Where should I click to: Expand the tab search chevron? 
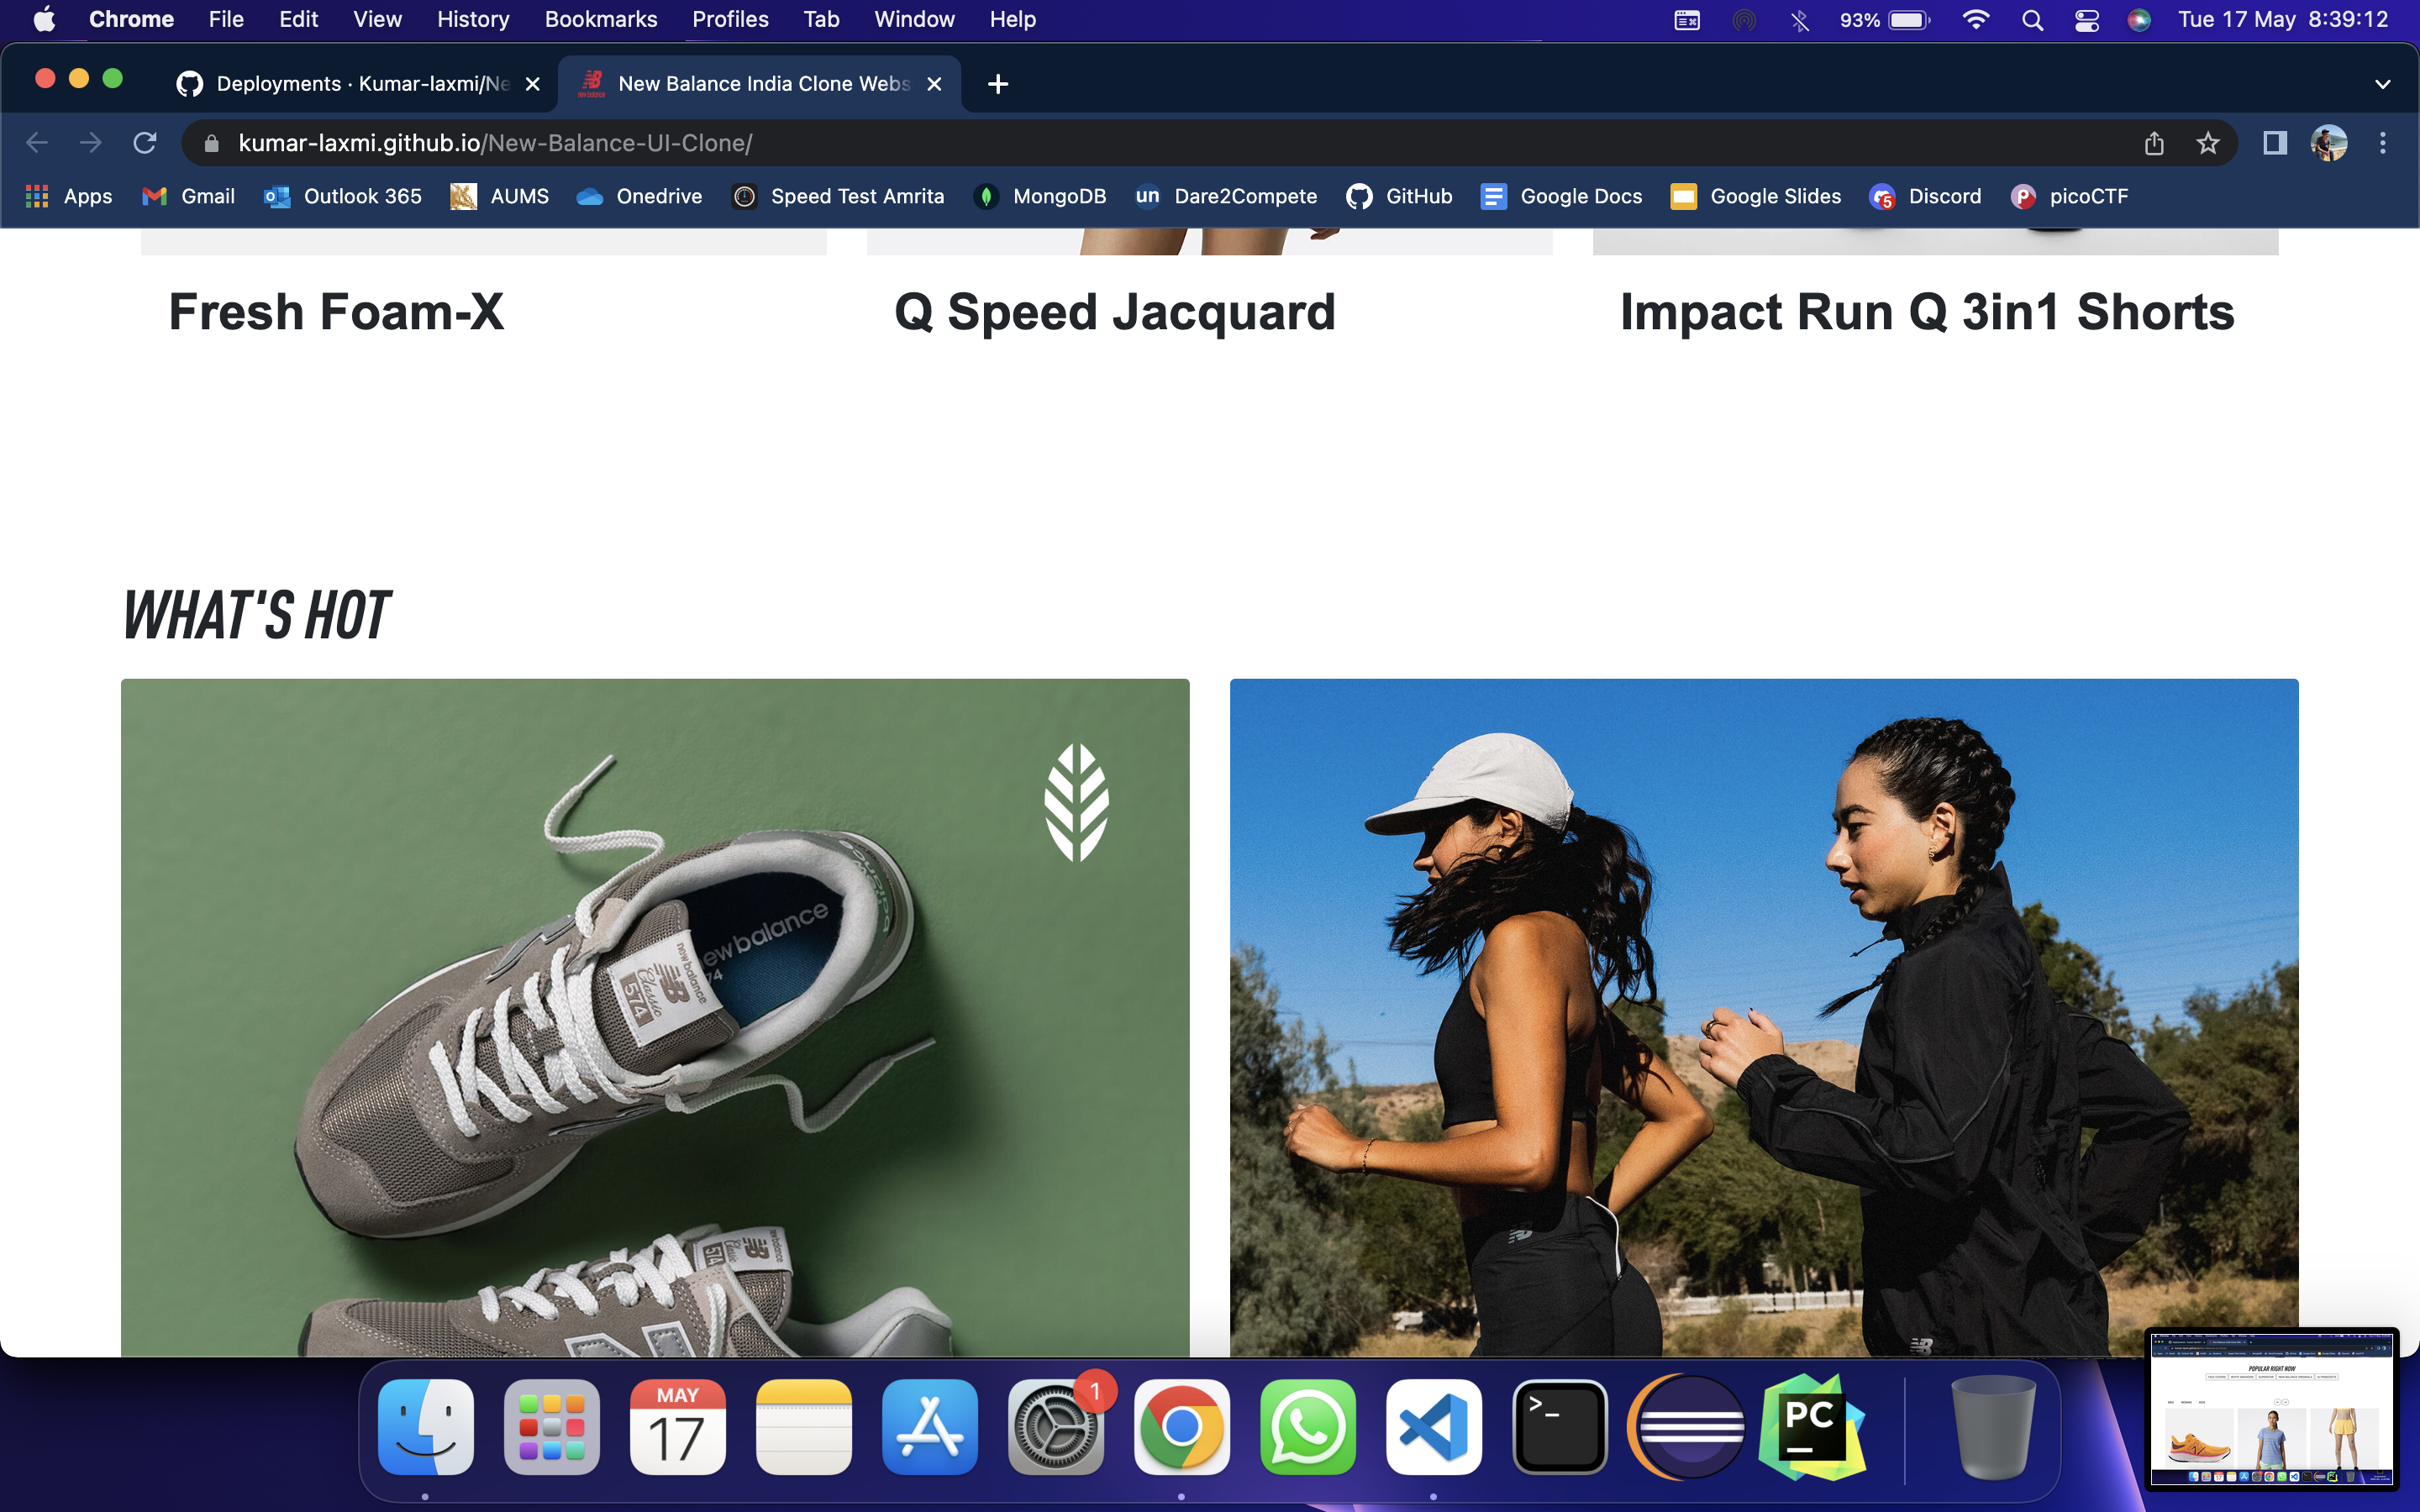point(2382,84)
